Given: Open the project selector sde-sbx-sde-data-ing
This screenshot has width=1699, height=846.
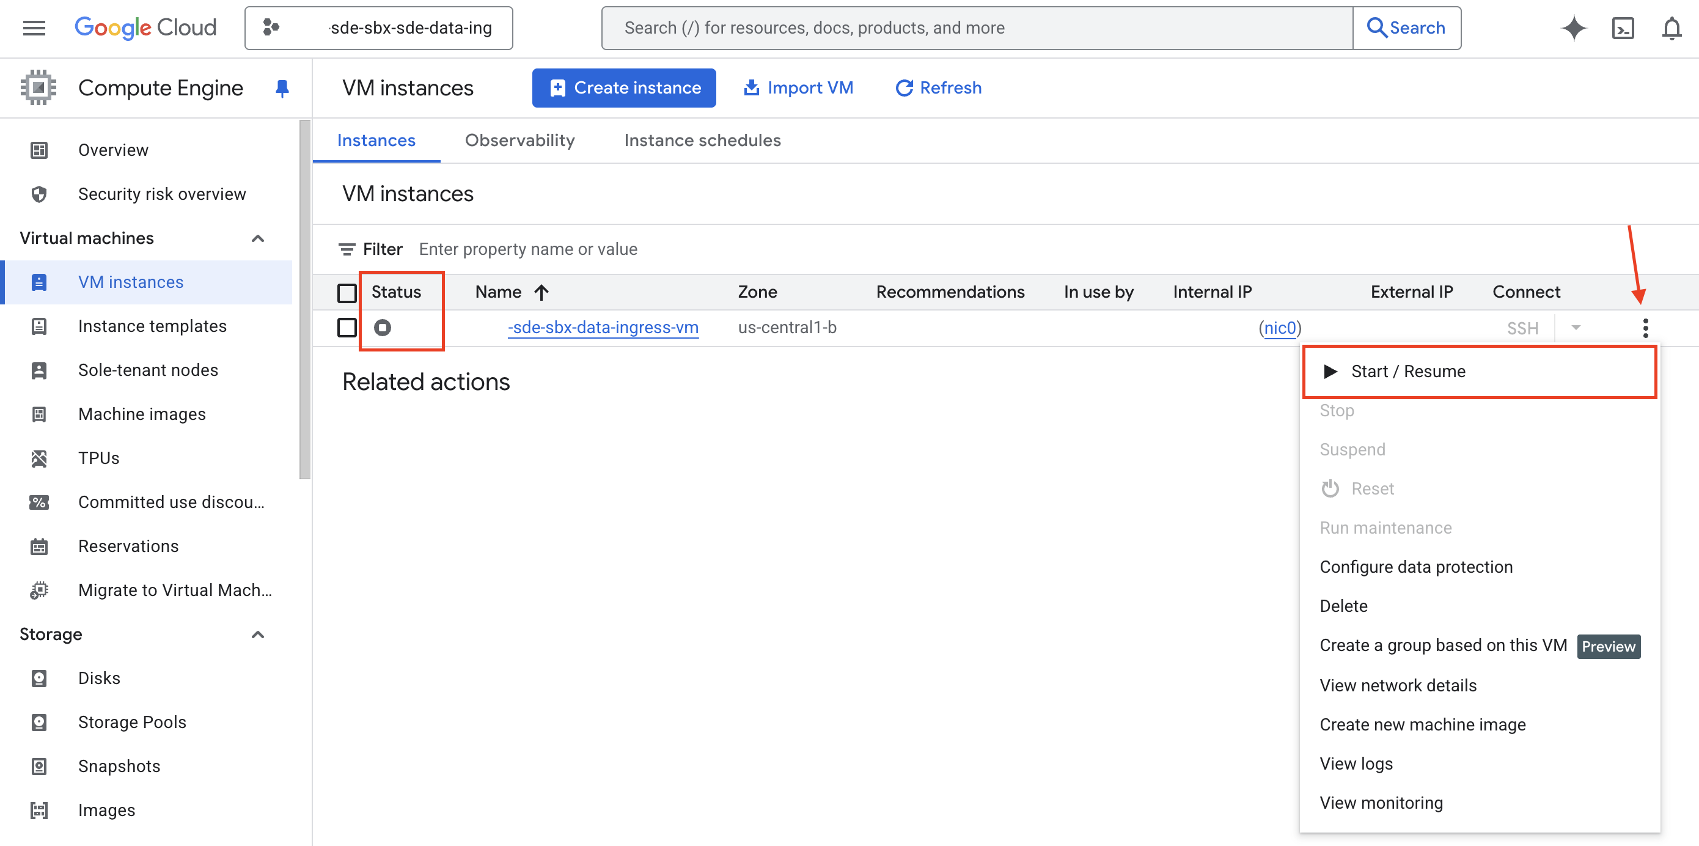Looking at the screenshot, I should tap(378, 28).
